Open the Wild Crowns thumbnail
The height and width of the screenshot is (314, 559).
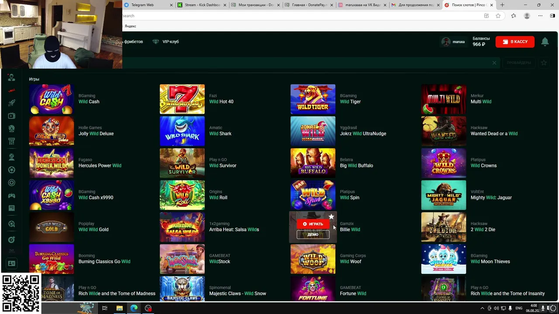click(x=443, y=163)
